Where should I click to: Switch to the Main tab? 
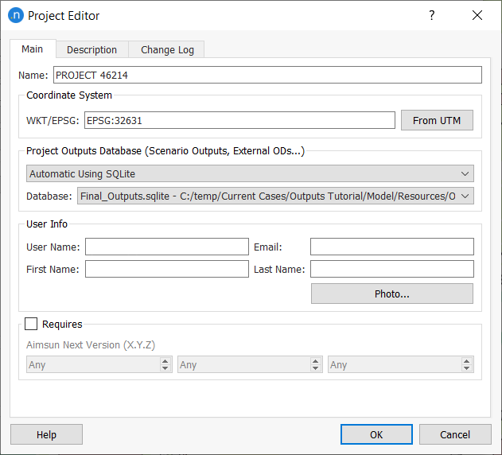tap(33, 49)
